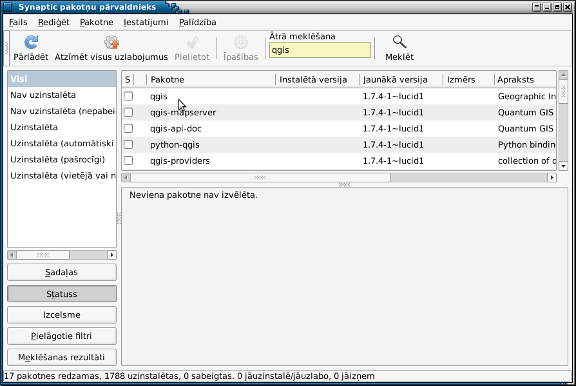
Task: Toggle status checkbox for qgis-api-doc
Action: [128, 128]
